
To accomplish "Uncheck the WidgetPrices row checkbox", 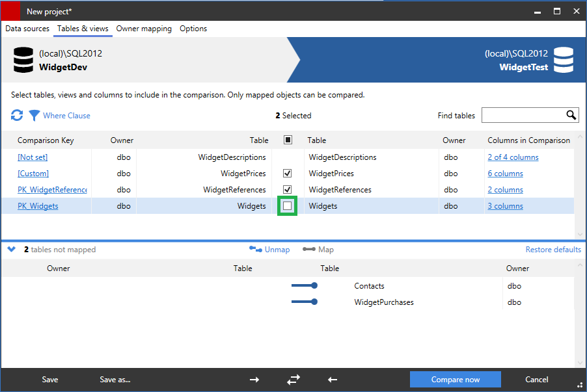I will [287, 173].
